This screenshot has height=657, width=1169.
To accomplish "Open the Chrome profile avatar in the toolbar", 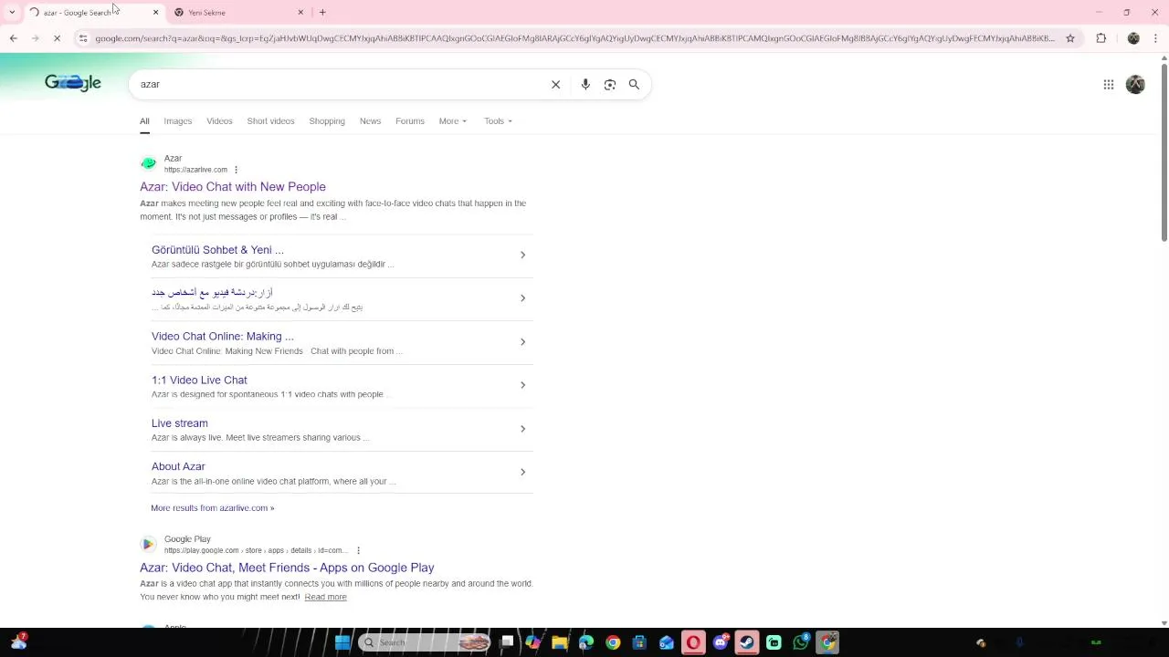I will [x=1133, y=38].
